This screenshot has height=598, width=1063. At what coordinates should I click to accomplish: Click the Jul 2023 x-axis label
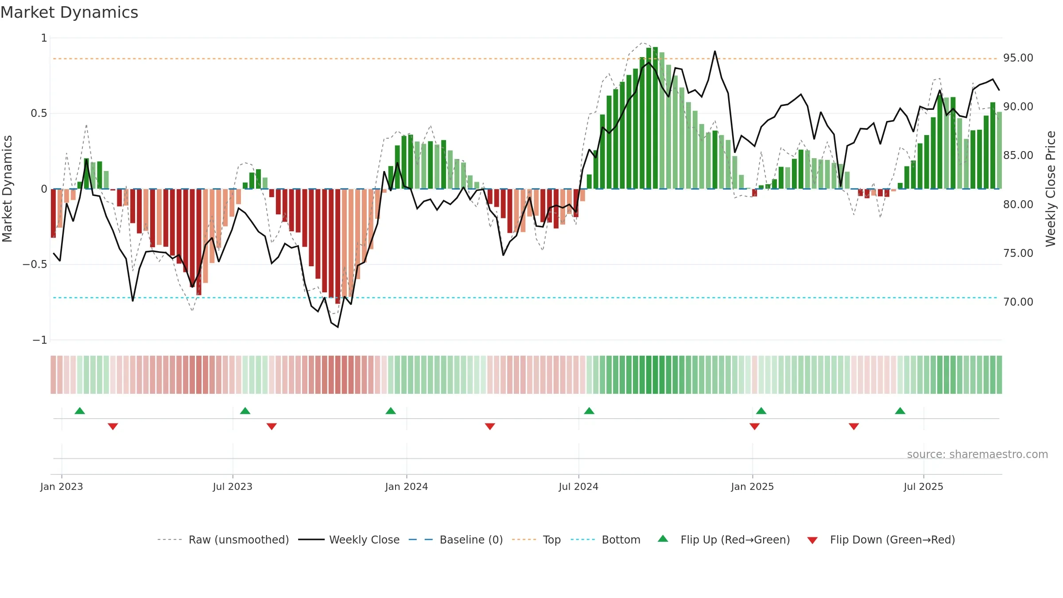pos(233,486)
